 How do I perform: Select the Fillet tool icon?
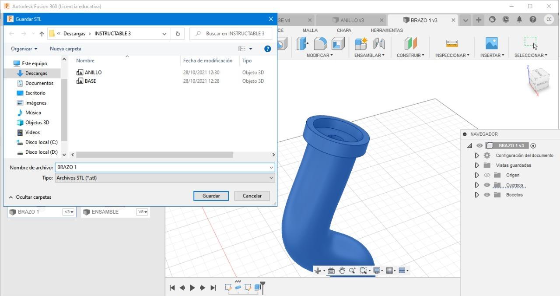(320, 43)
